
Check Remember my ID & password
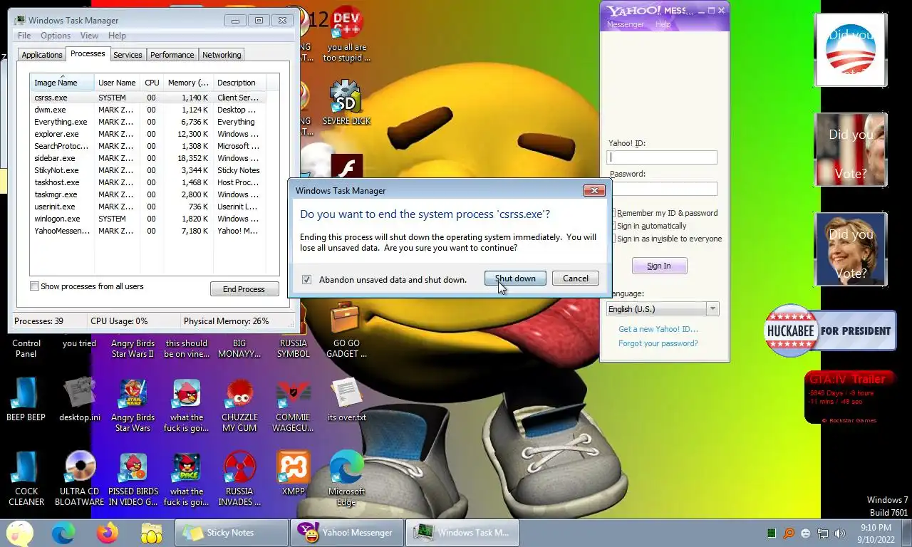click(x=612, y=213)
